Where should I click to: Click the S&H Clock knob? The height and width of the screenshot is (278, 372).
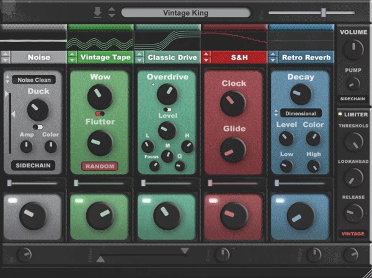pyautogui.click(x=232, y=103)
